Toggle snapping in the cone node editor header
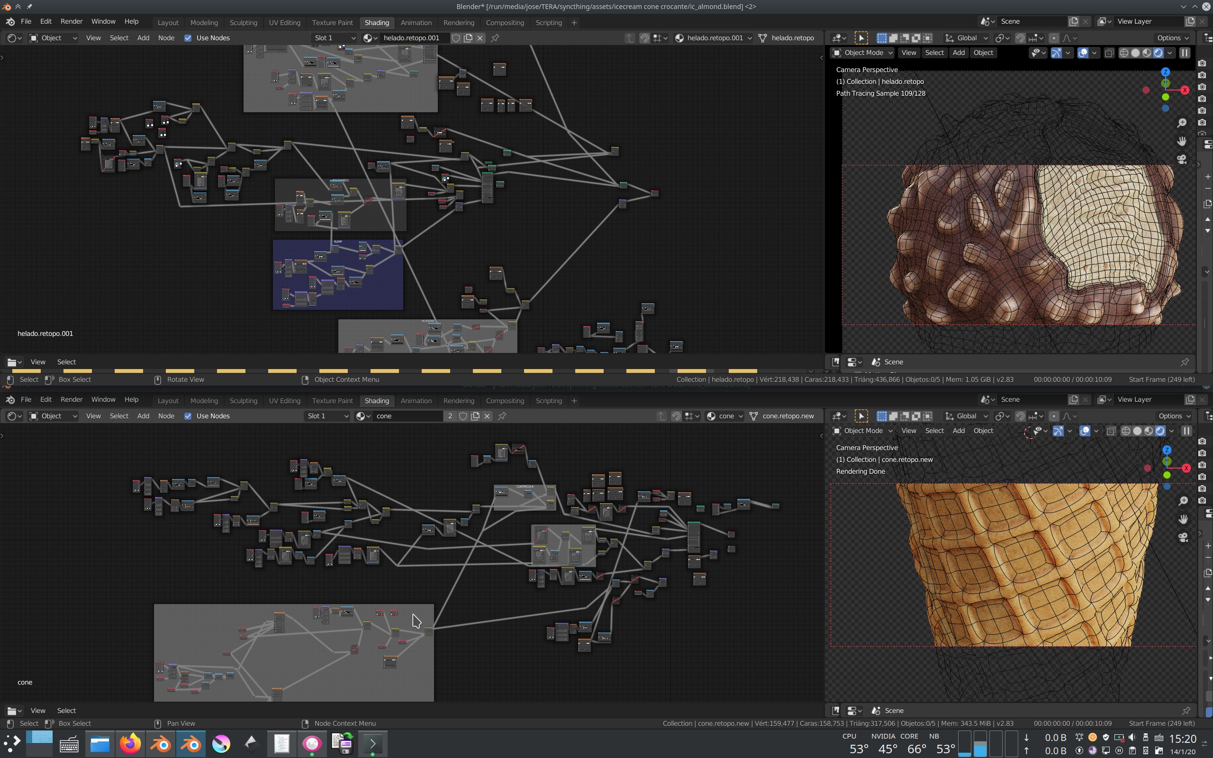 click(x=676, y=416)
